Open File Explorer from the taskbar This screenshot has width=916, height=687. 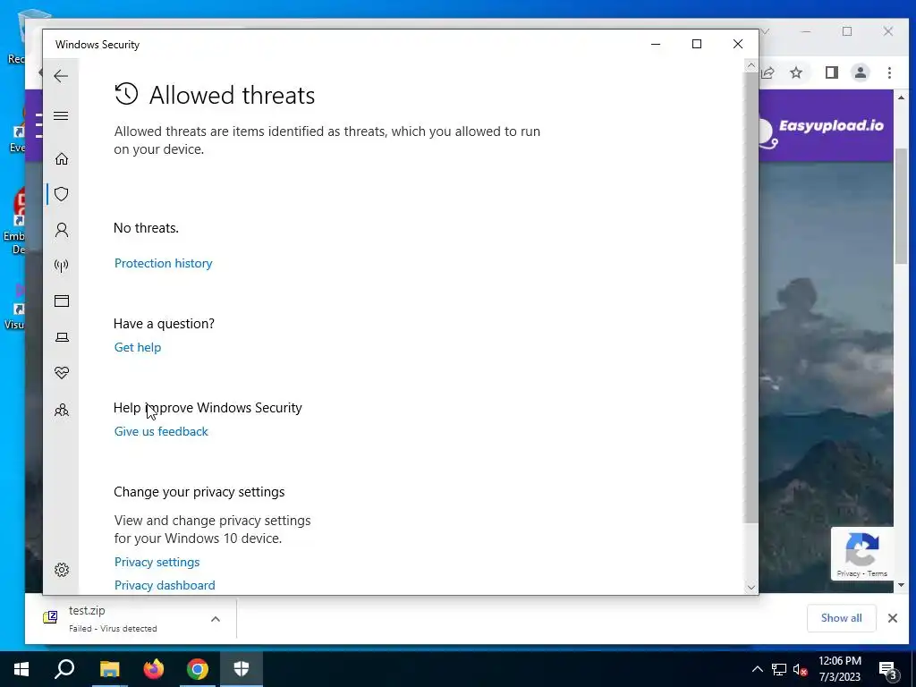(x=109, y=669)
